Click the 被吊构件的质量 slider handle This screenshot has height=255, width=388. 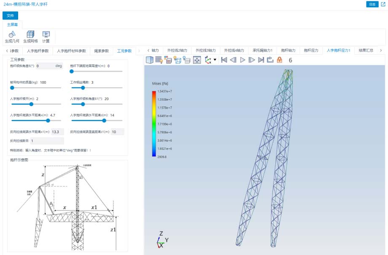tap(12, 88)
